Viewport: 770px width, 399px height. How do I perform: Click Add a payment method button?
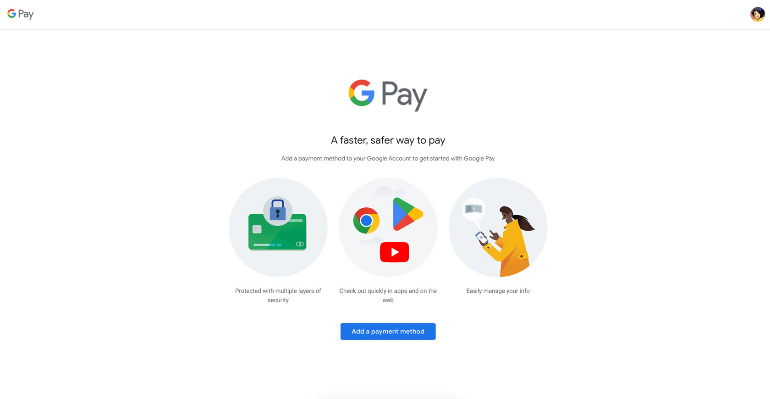pyautogui.click(x=388, y=332)
